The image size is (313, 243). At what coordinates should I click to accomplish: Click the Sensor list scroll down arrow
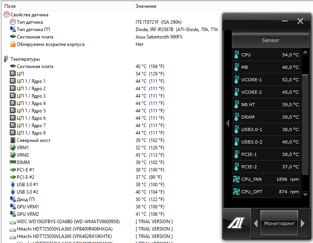[x=305, y=195]
